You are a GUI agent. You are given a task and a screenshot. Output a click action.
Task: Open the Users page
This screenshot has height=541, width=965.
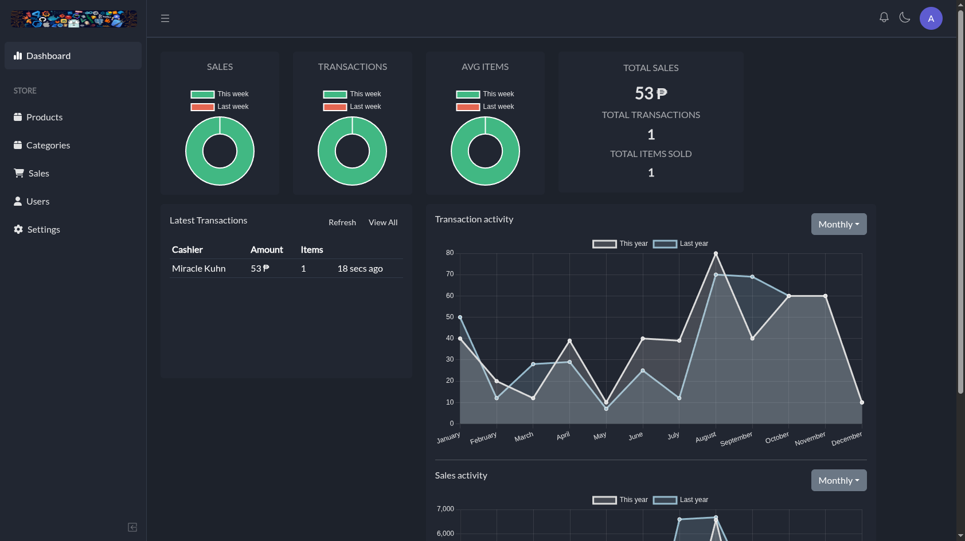[x=73, y=201]
